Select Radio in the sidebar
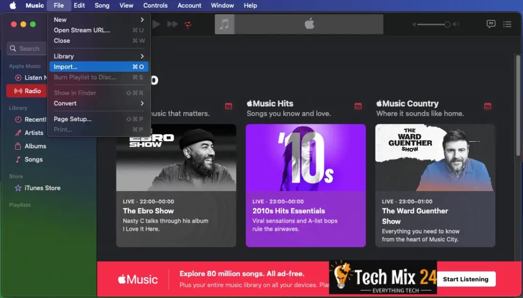 click(x=28, y=91)
